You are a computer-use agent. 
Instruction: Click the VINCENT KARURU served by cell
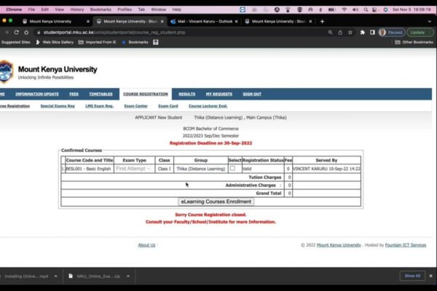326,169
